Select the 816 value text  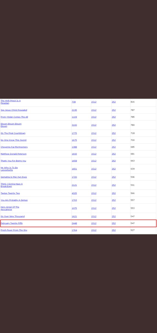click(x=133, y=102)
